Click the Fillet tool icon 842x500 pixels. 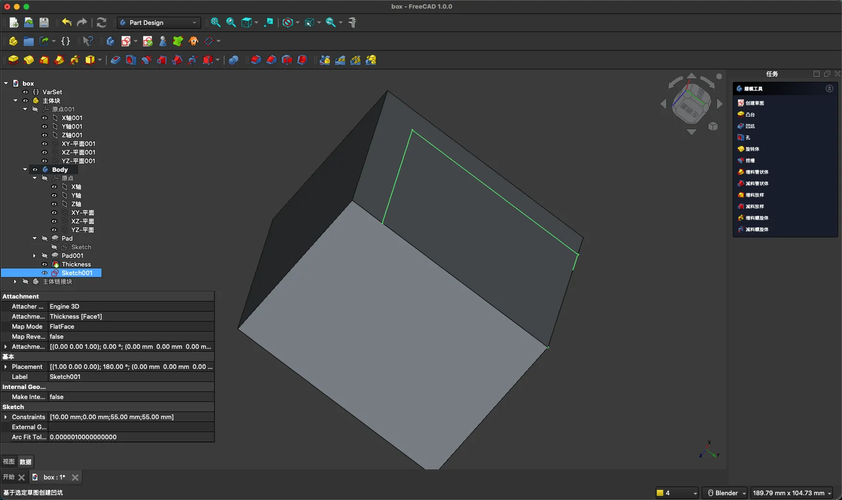pos(256,60)
